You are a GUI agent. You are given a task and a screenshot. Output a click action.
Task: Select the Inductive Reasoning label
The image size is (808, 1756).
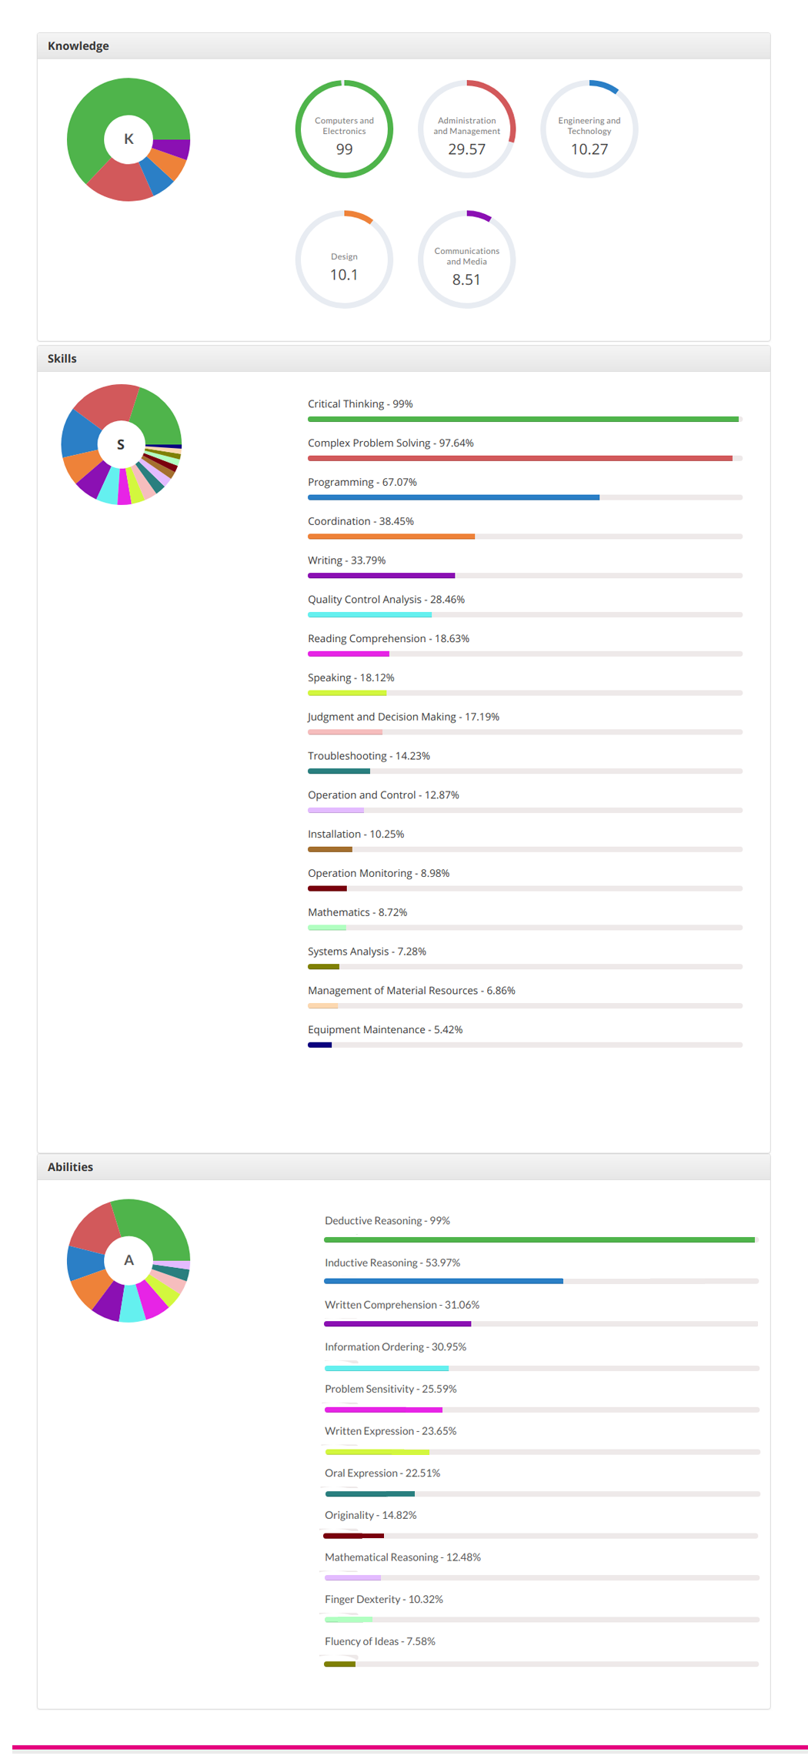coord(392,1263)
